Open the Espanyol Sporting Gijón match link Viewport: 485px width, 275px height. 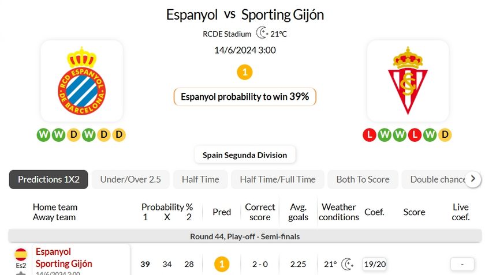point(64,258)
